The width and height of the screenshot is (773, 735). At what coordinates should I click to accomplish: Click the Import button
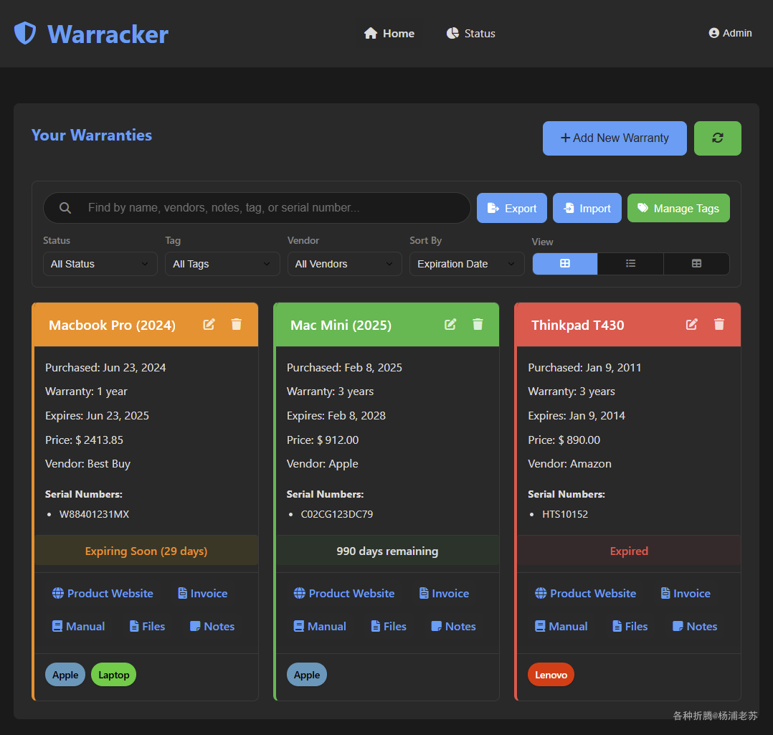(587, 208)
